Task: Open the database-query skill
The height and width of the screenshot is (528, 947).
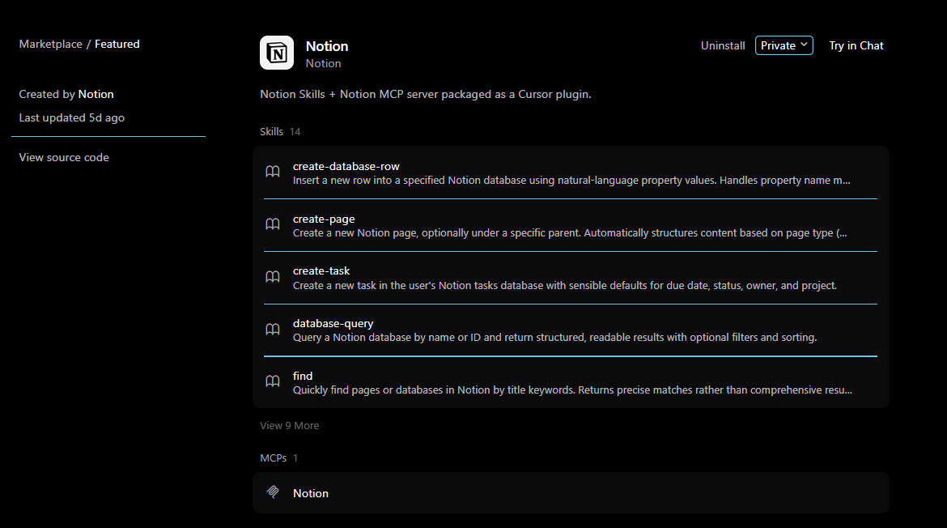Action: pyautogui.click(x=571, y=330)
